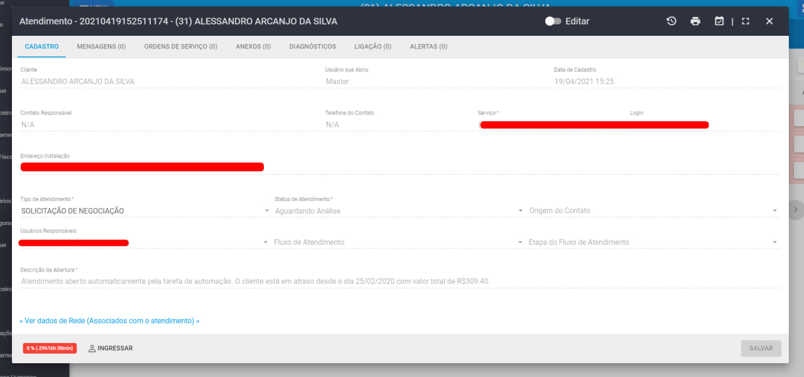This screenshot has width=804, height=377.
Task: Switch to the CADASTRO tab
Action: coord(42,46)
